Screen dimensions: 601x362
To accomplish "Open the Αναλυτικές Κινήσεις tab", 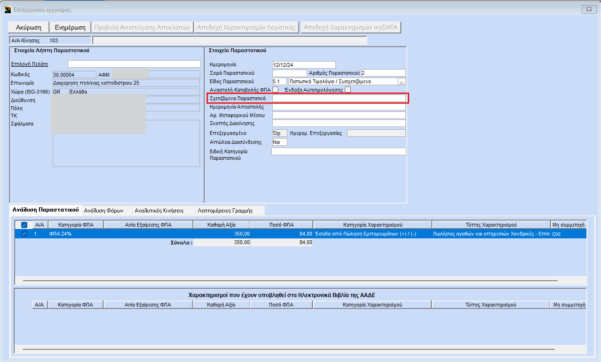I will click(x=158, y=210).
